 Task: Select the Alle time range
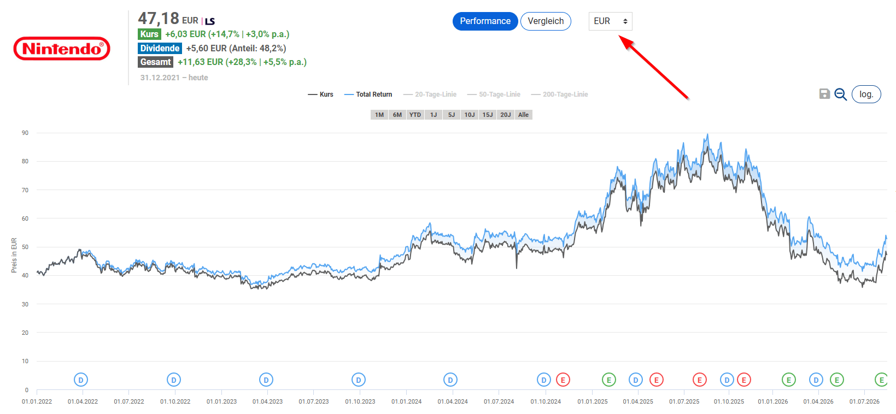tap(524, 115)
